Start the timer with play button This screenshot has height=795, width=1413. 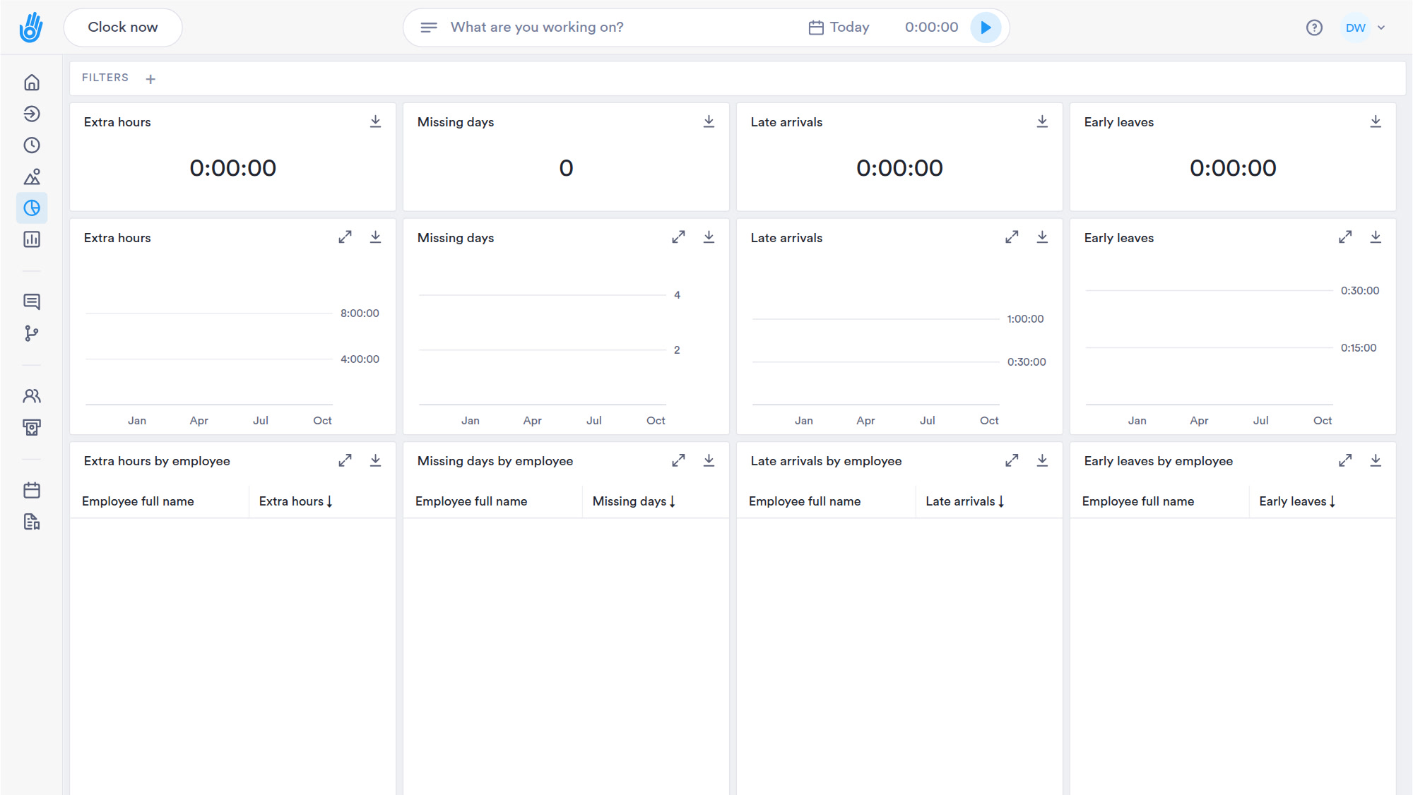coord(986,28)
